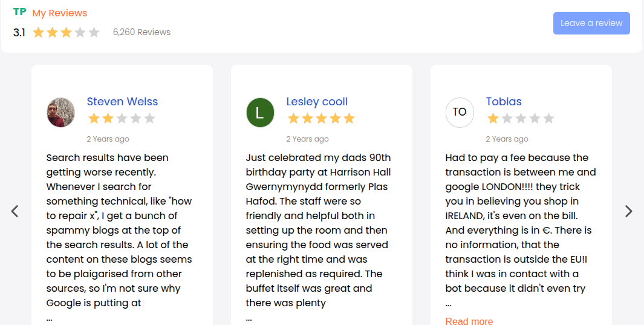The height and width of the screenshot is (325, 644).
Task: Click the TP Trustpilot logo icon
Action: 19,12
